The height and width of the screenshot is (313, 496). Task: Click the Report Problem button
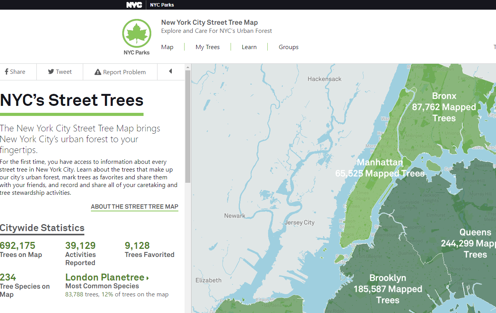[120, 72]
